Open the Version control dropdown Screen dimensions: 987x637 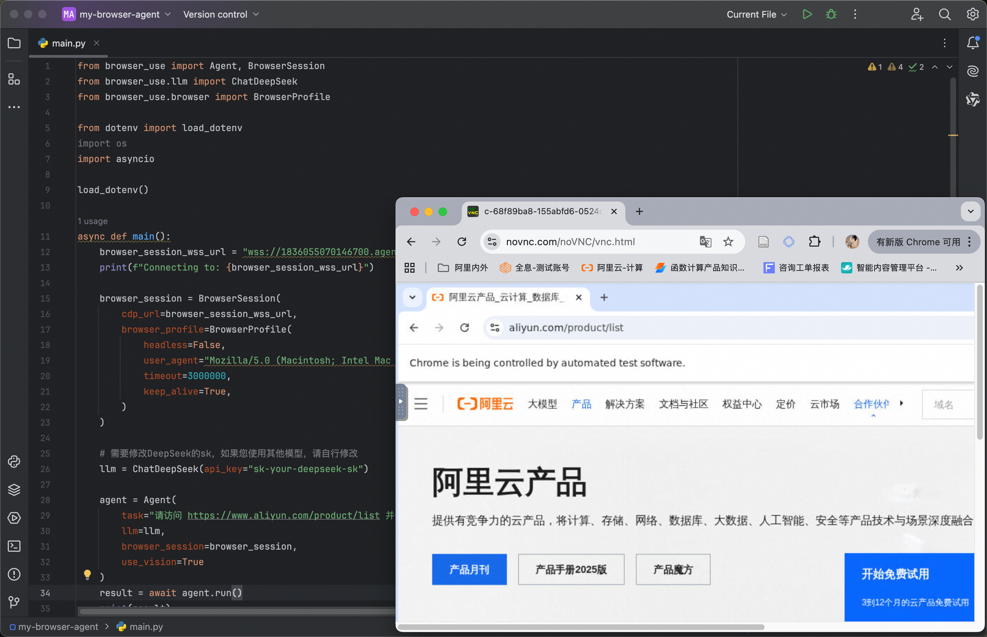click(x=221, y=14)
